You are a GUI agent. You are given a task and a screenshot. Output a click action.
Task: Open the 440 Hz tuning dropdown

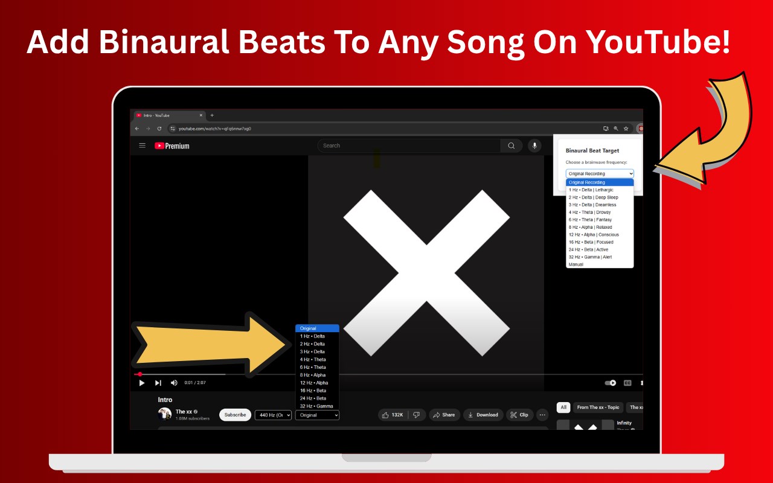[x=274, y=415]
